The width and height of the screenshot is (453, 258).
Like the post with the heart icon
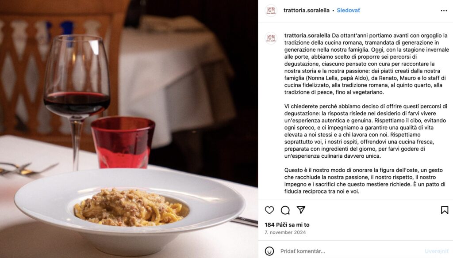[x=269, y=210]
